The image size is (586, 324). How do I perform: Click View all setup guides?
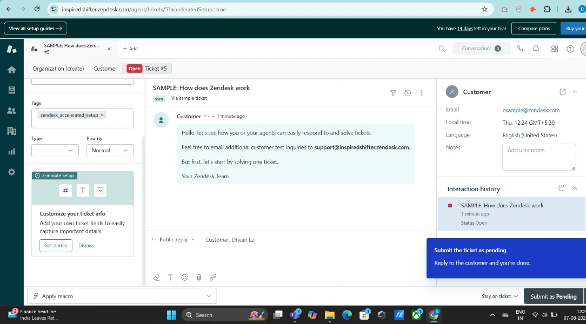[x=36, y=29]
